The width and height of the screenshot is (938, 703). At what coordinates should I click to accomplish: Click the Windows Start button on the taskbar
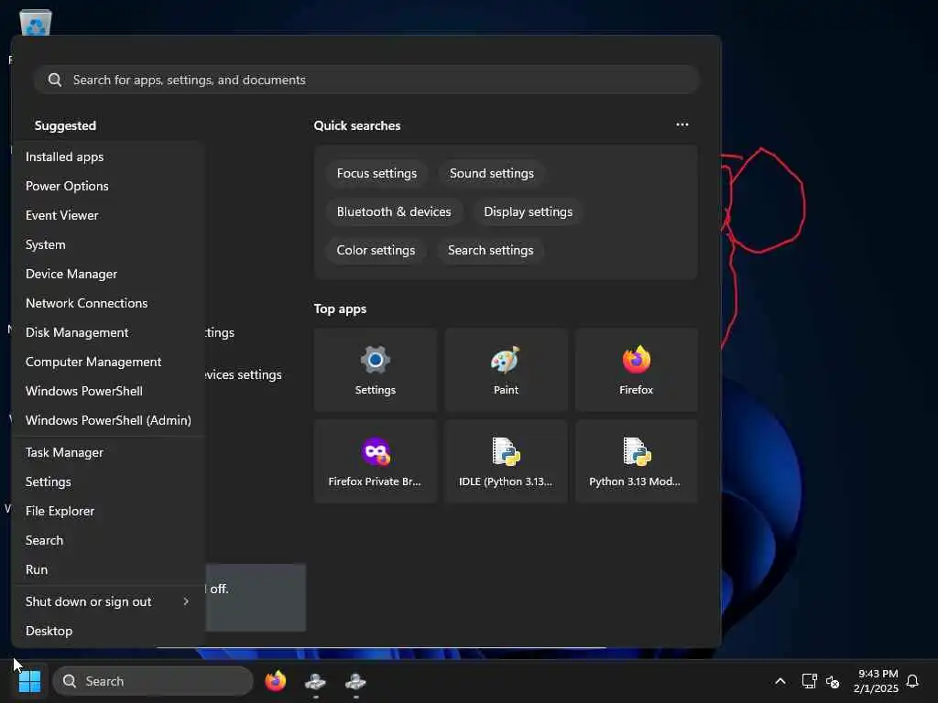29,681
